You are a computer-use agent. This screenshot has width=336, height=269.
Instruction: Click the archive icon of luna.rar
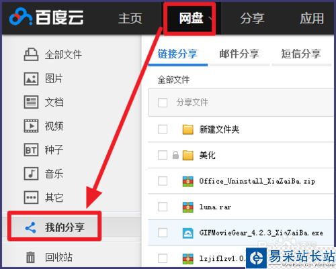click(x=188, y=207)
